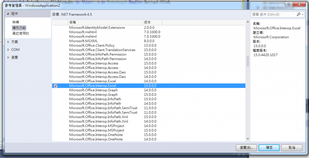The height and width of the screenshot is (158, 309).
Task: Select Microsoft.Office.Client.TranslationServices row
Action: [x=148, y=50]
